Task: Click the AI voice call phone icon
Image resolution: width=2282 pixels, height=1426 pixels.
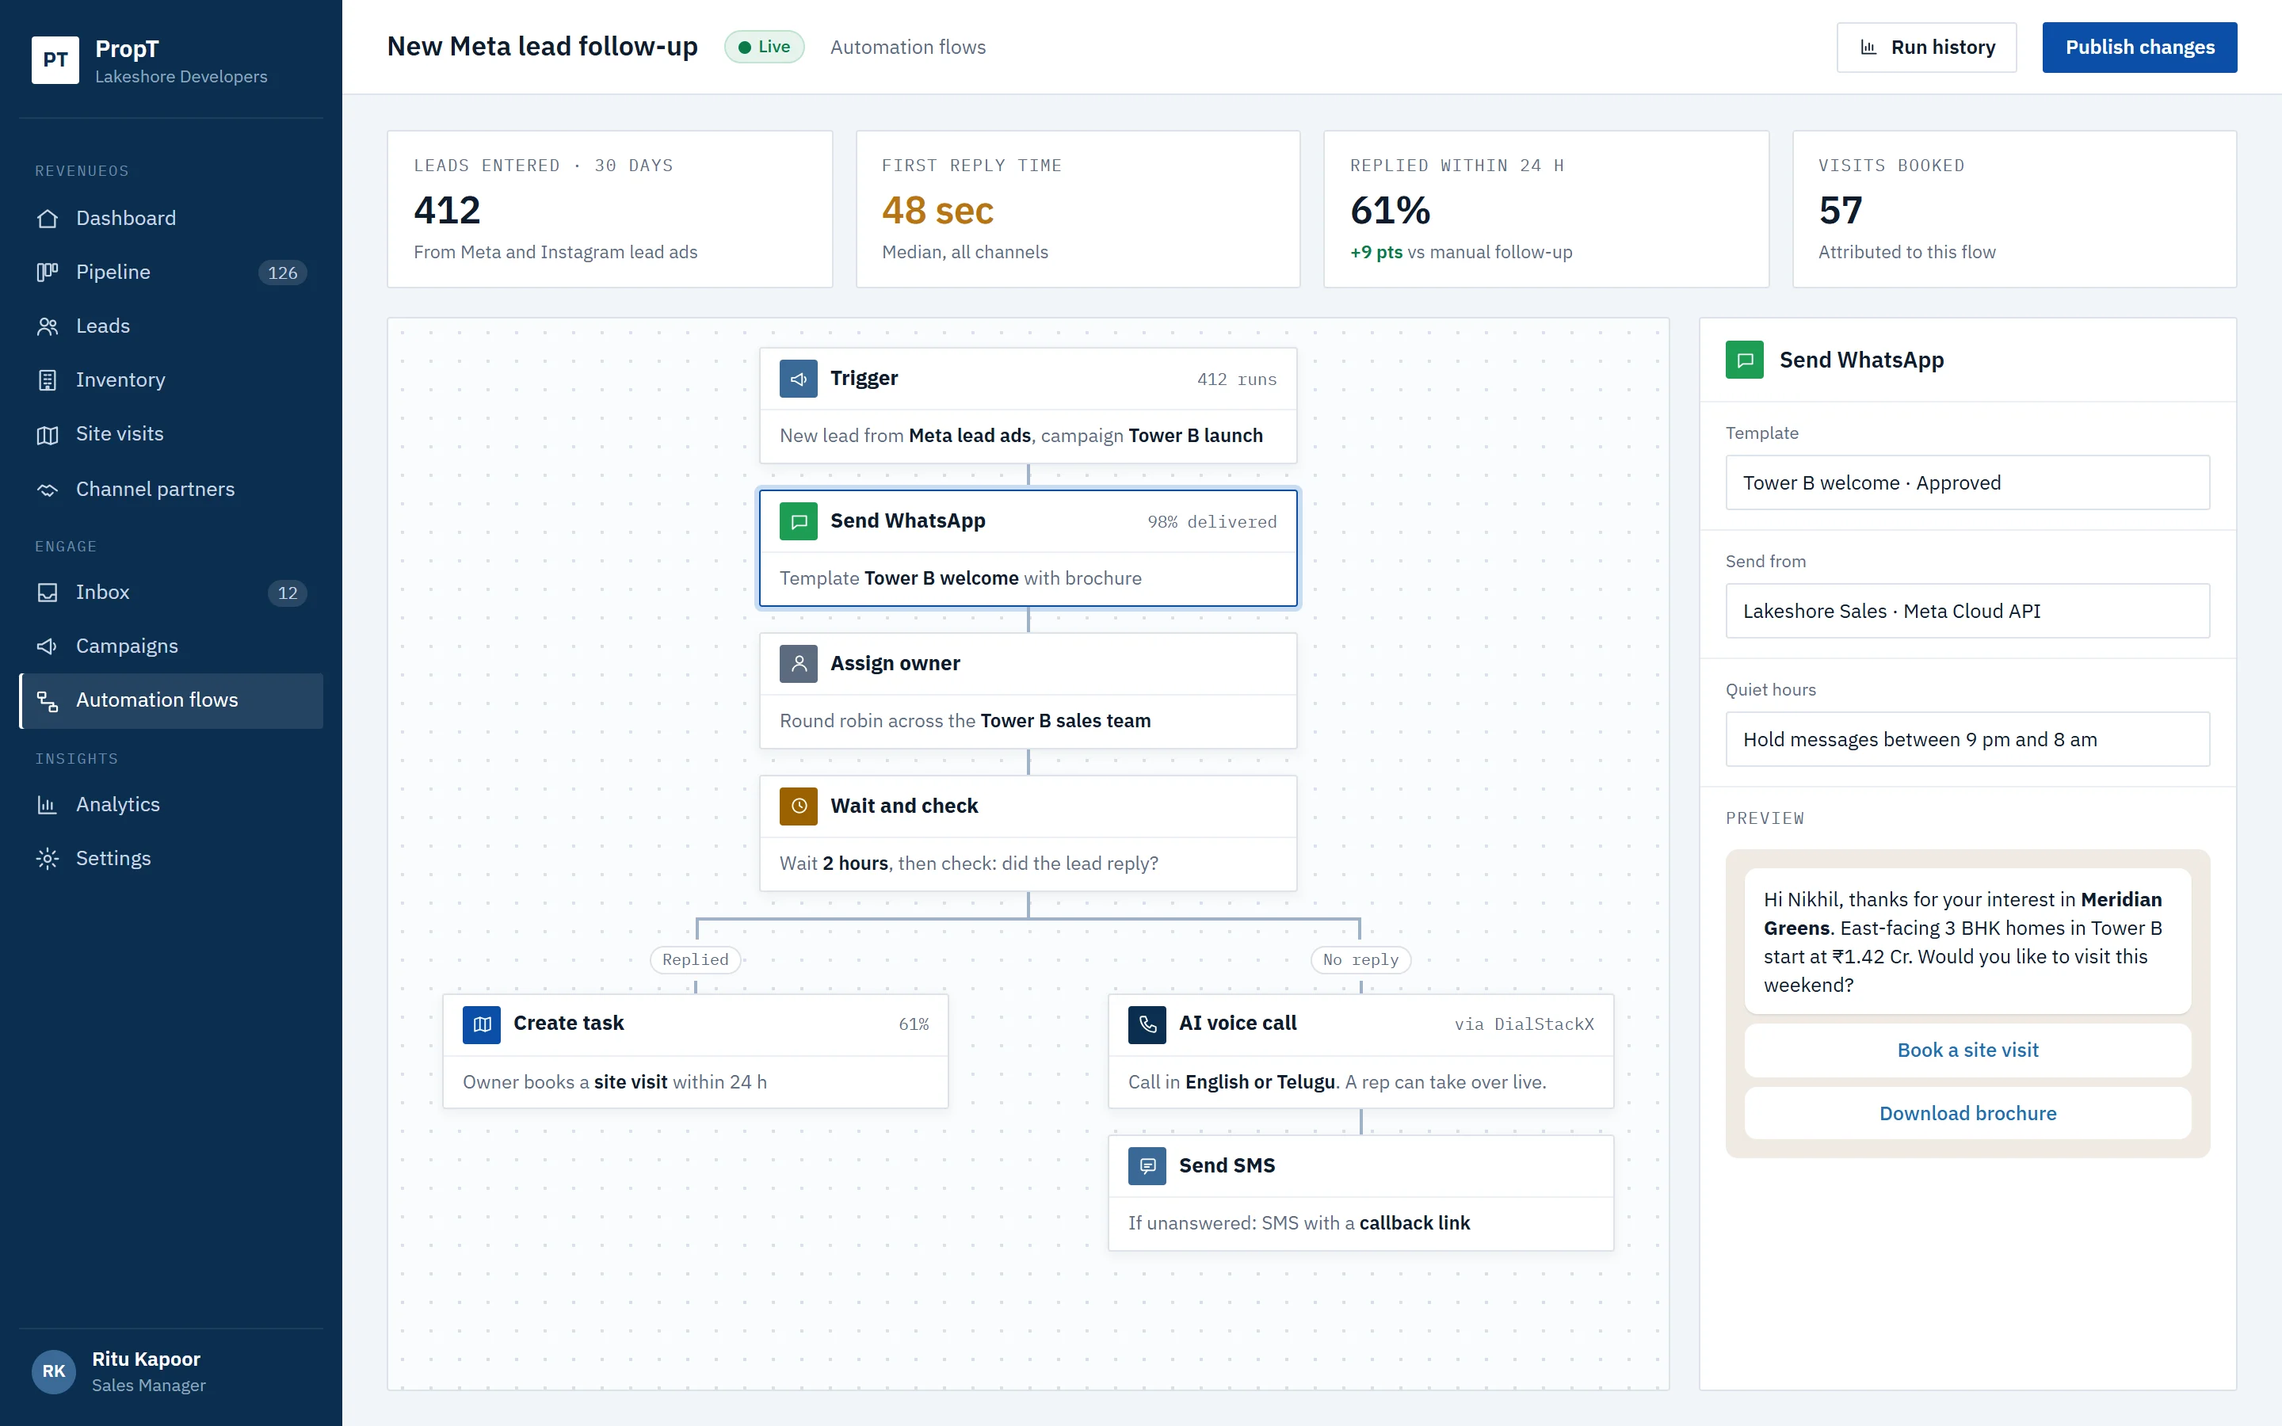Action: 1147,1024
